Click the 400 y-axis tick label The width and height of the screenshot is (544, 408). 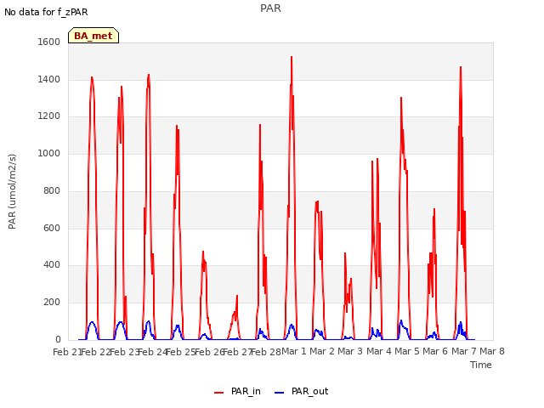(x=52, y=265)
